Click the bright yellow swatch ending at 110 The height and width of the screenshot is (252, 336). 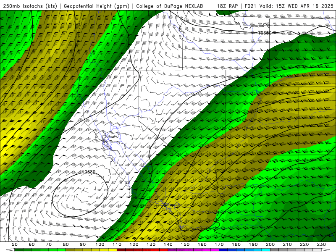pos(113,250)
